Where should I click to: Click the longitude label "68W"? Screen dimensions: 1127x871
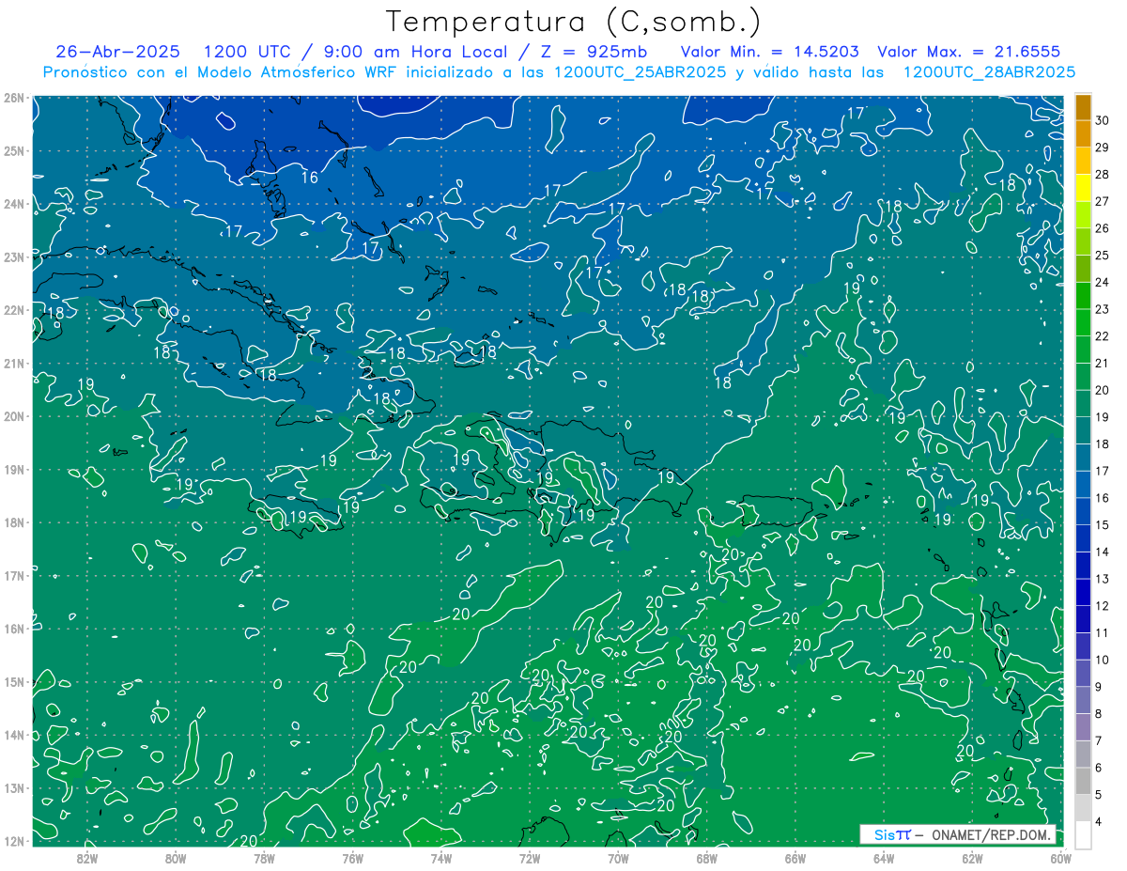(x=707, y=857)
